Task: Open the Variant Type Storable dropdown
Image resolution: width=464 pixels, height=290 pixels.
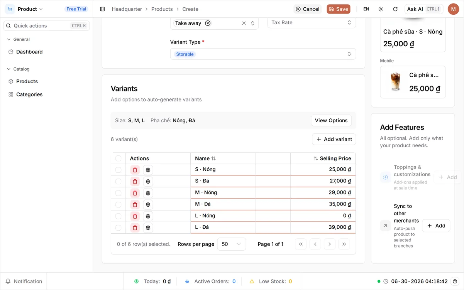Action: click(263, 54)
